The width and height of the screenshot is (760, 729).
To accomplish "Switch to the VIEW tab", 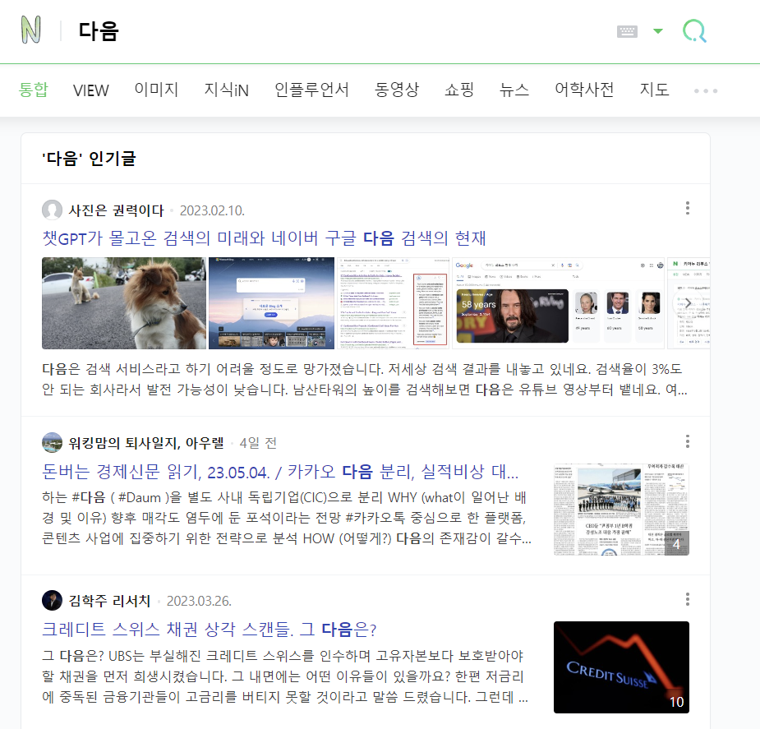I will point(90,90).
